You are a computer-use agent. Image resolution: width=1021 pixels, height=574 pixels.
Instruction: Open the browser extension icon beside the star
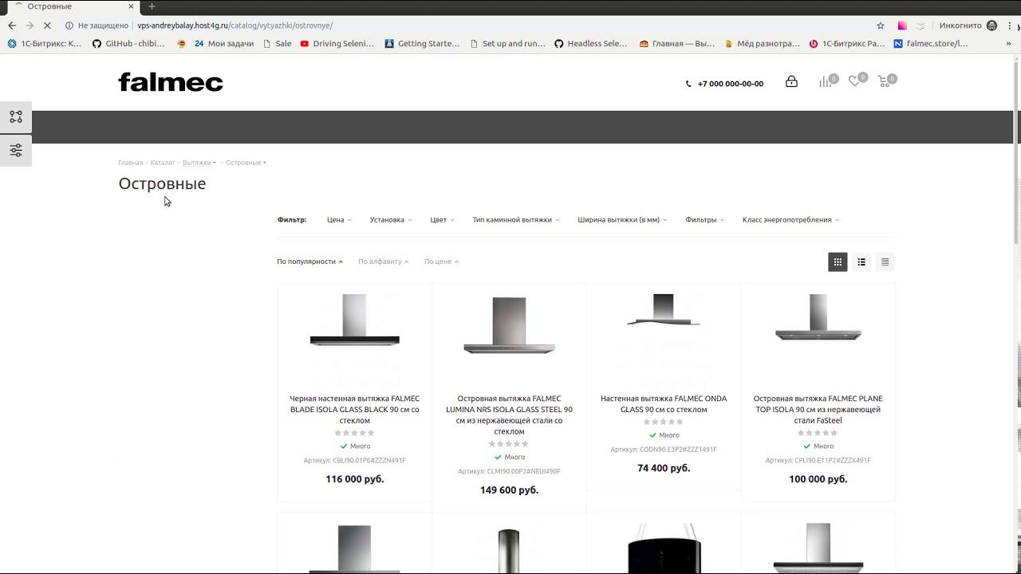pos(902,26)
